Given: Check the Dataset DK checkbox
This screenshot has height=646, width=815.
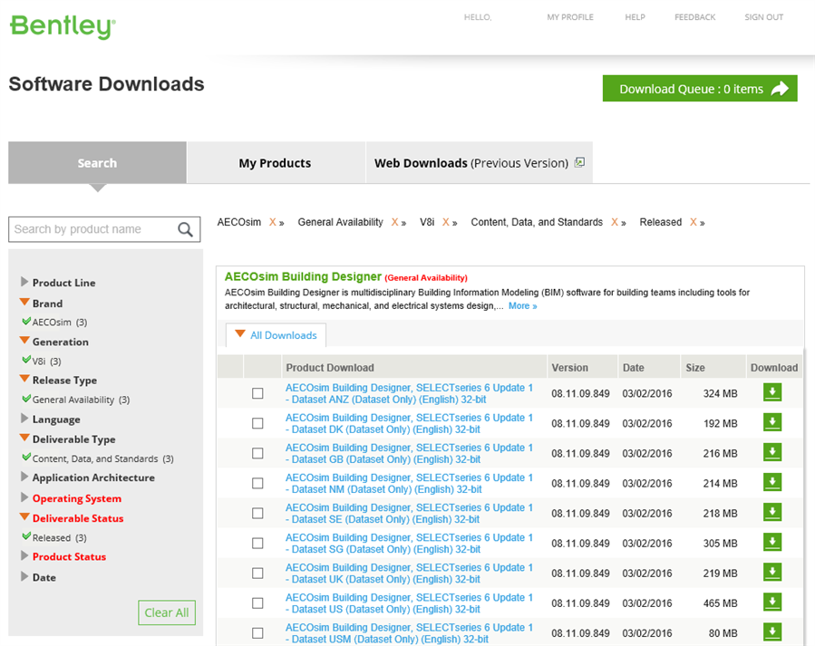Looking at the screenshot, I should pos(257,423).
